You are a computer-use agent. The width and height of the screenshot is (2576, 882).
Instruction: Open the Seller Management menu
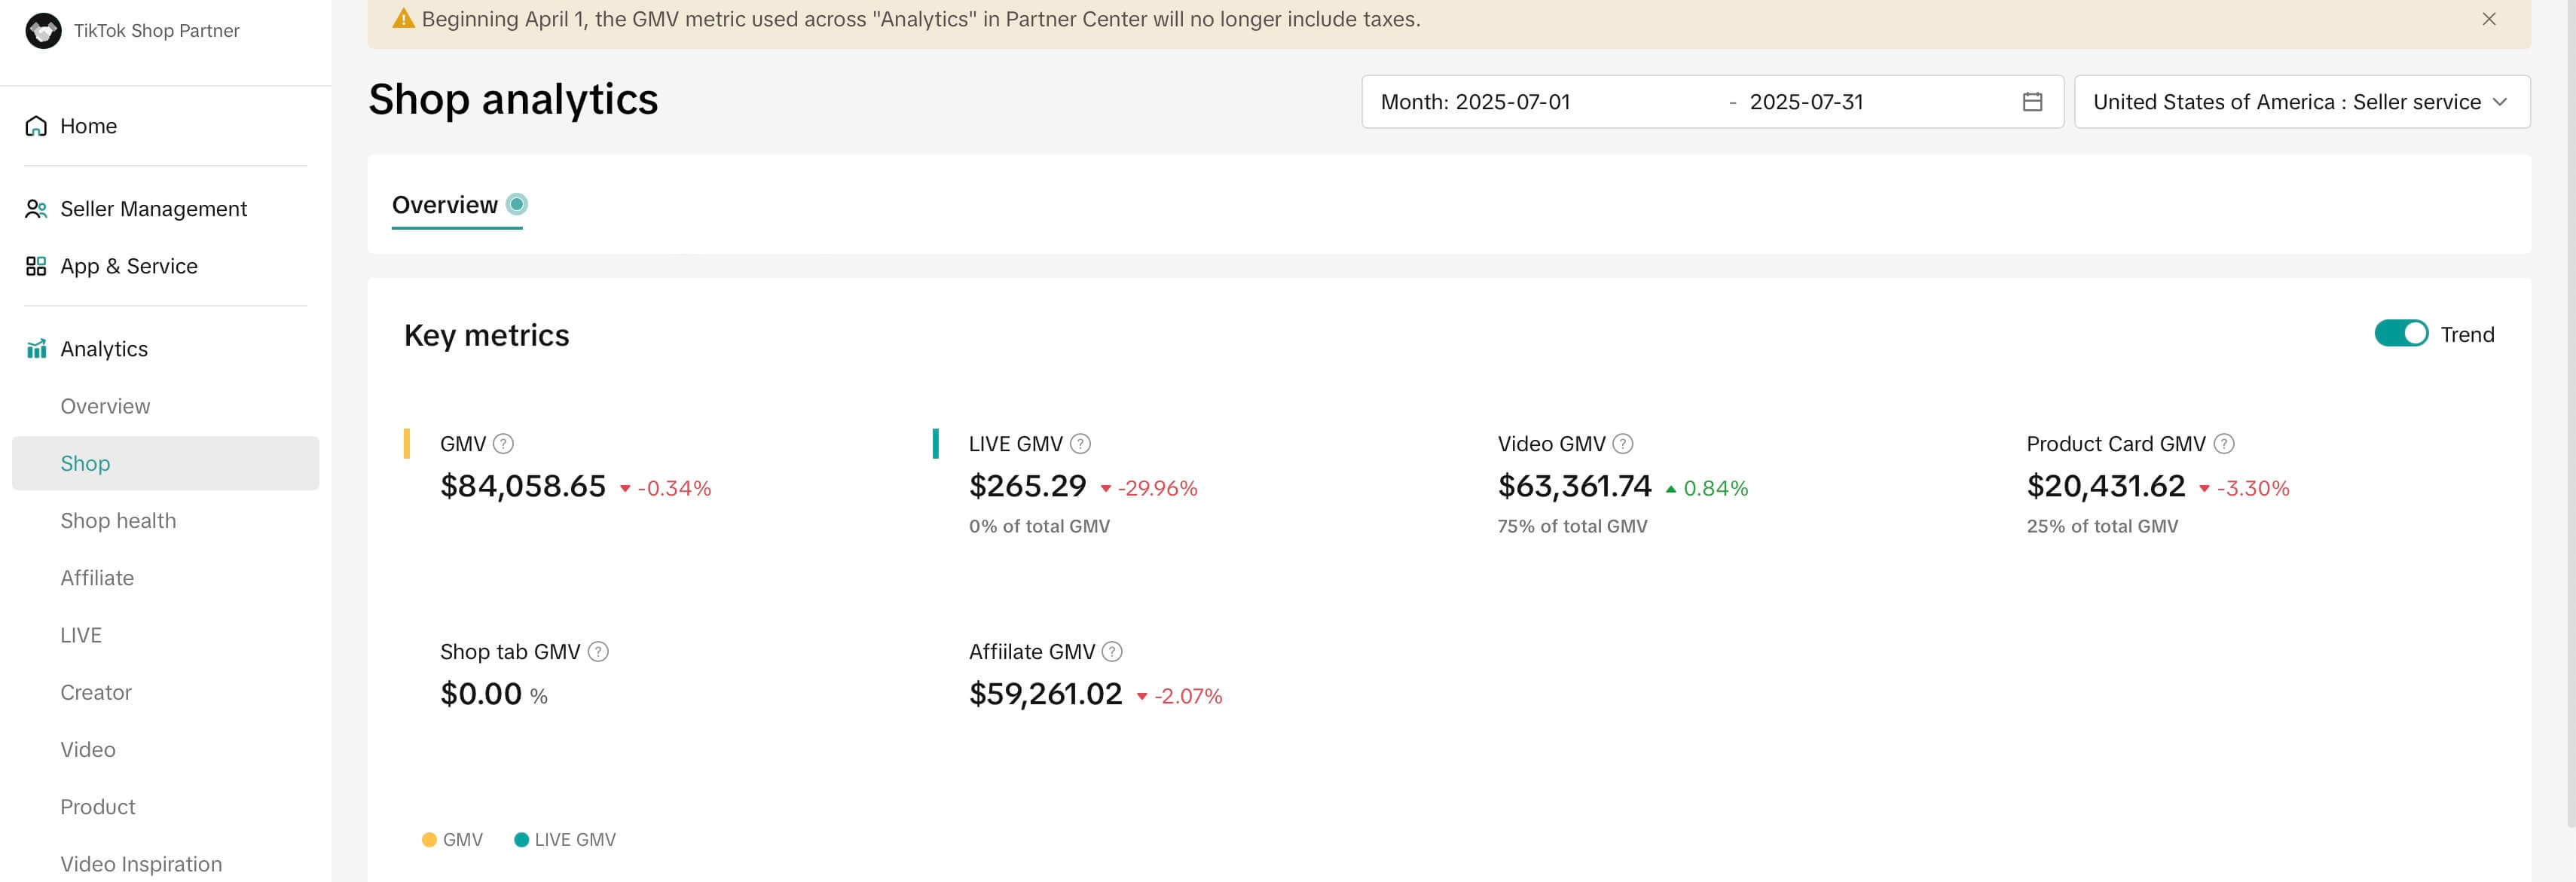(x=153, y=209)
